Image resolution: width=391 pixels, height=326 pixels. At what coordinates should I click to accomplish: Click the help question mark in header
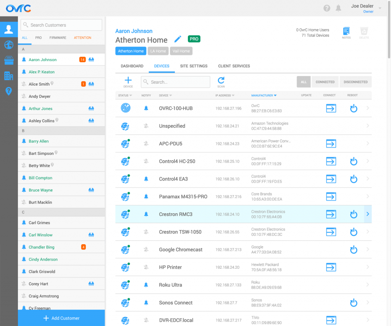coord(327,8)
